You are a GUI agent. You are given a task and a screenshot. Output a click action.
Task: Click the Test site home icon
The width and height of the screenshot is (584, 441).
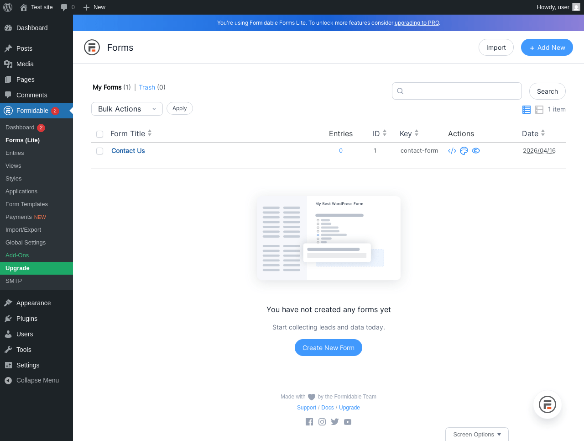point(24,7)
